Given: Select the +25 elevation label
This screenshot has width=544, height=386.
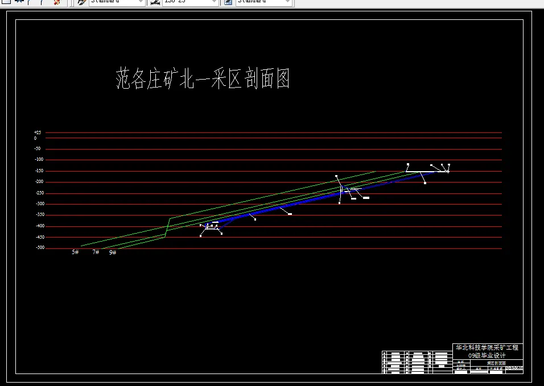Looking at the screenshot, I should (38, 132).
